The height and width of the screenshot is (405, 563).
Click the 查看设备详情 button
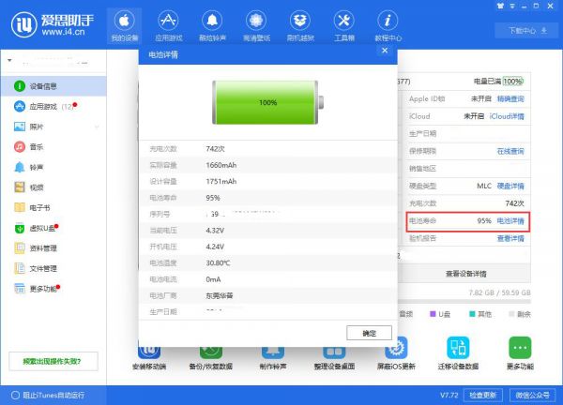(465, 274)
